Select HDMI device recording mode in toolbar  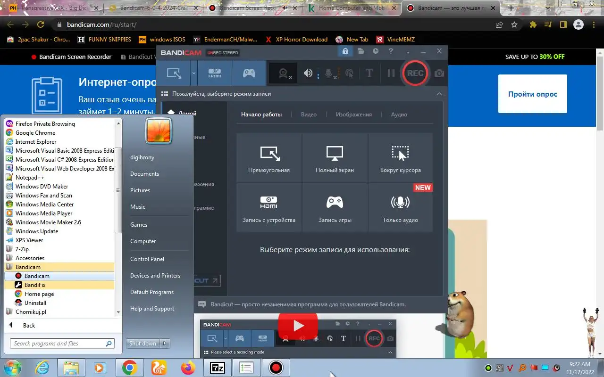click(215, 73)
